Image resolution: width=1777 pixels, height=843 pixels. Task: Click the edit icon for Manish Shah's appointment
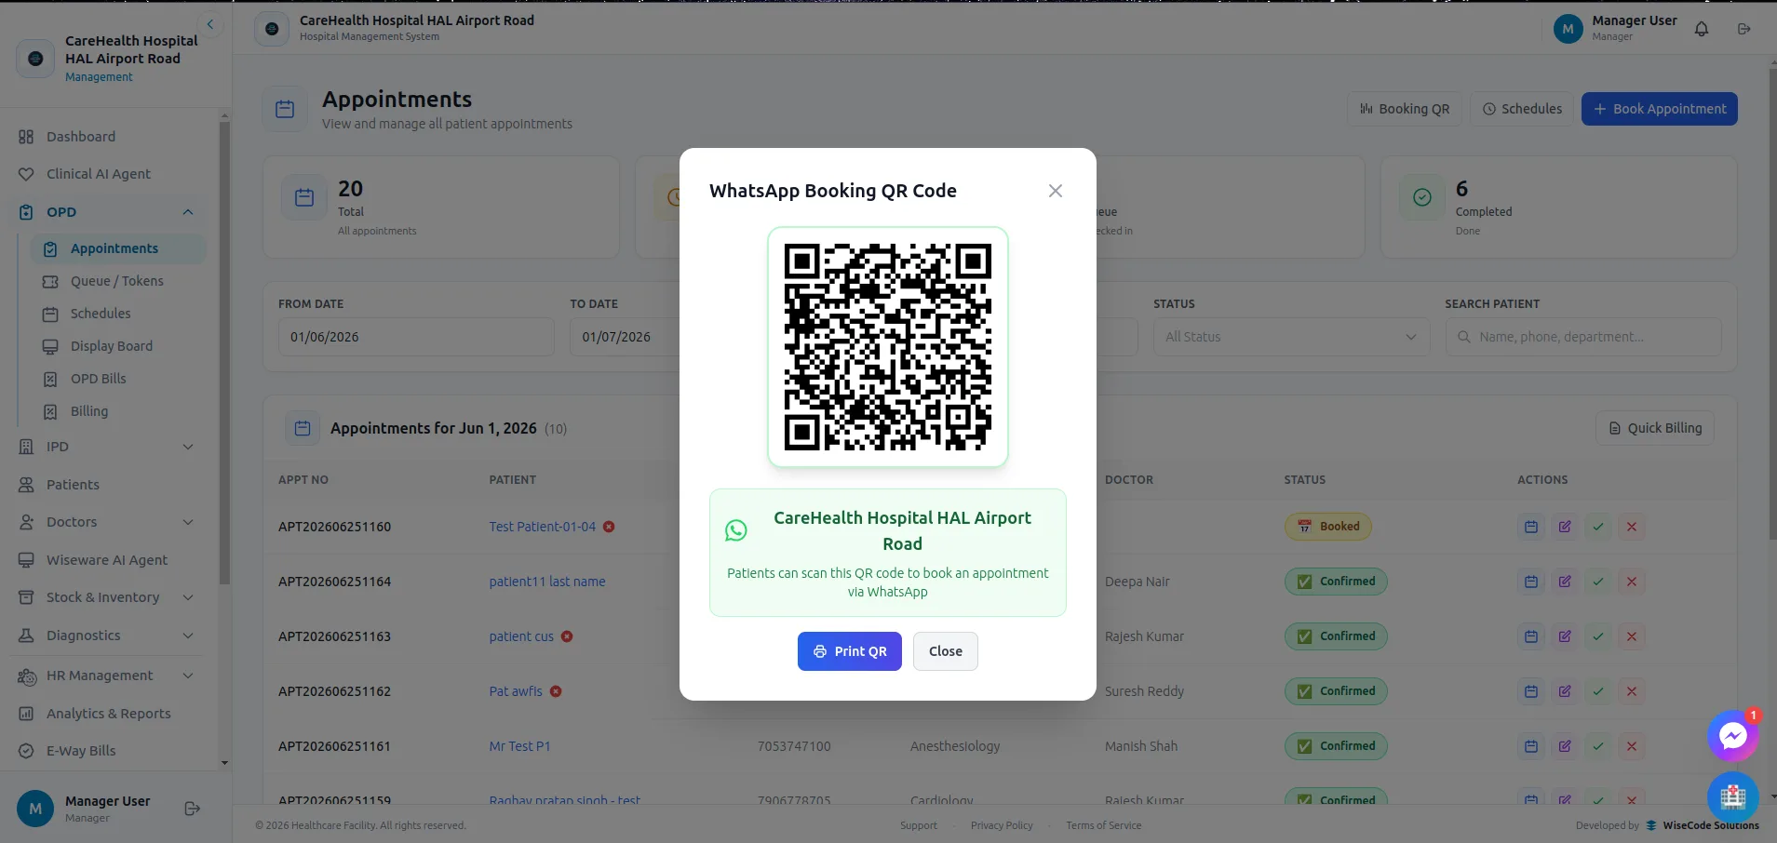coord(1565,746)
